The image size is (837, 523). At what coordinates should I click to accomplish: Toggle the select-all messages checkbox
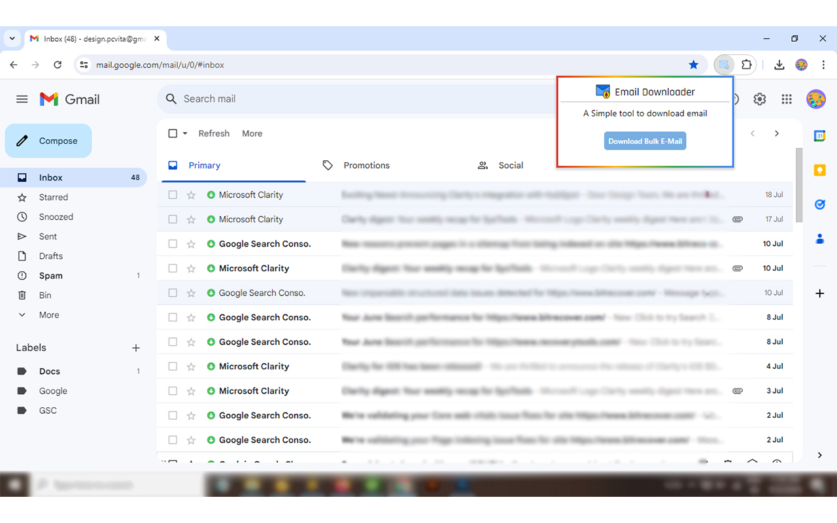click(x=171, y=133)
